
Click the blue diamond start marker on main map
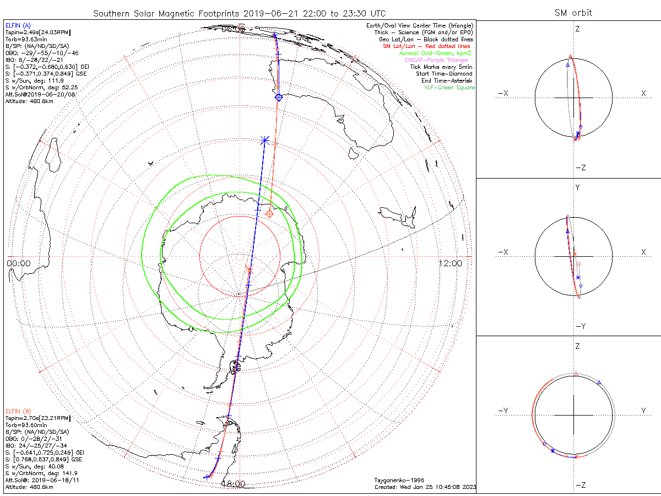coord(278,98)
